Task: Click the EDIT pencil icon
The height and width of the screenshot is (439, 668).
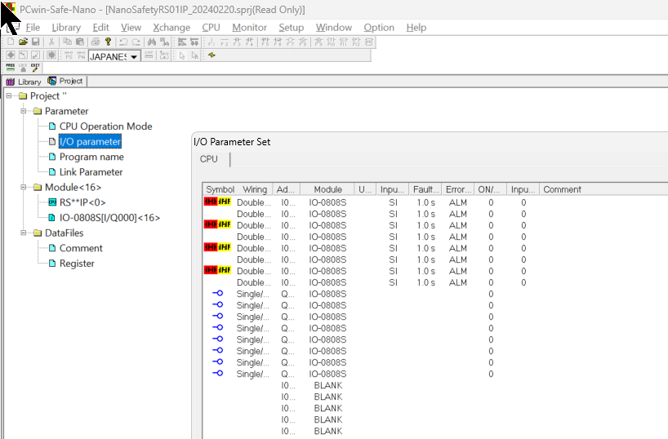Action: (35, 67)
